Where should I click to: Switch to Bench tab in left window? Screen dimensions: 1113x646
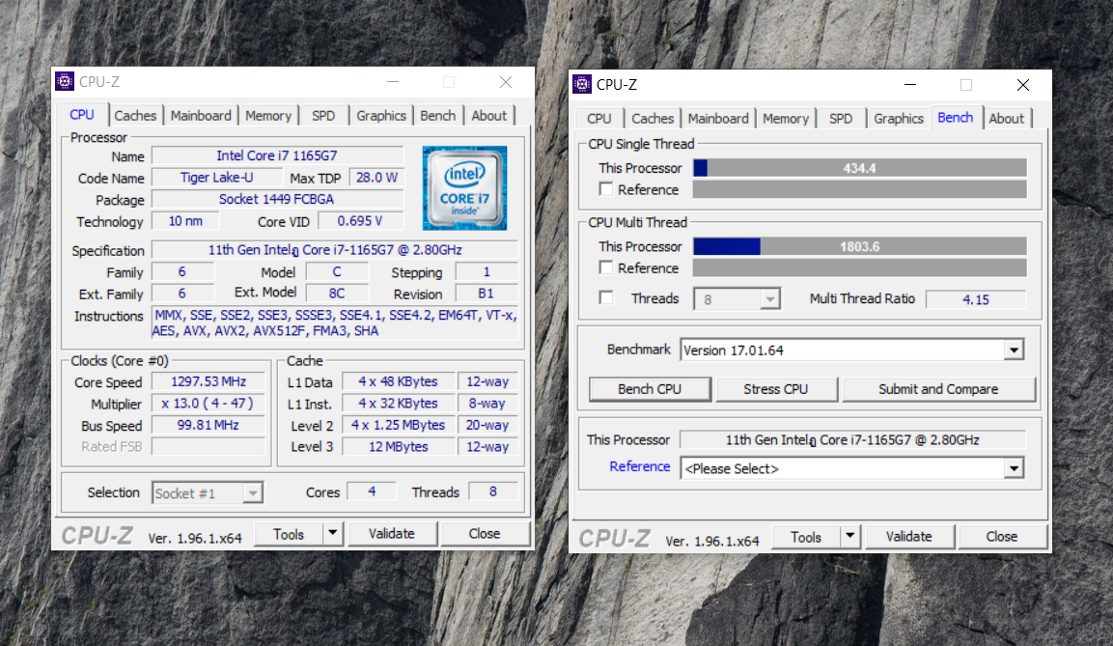[x=438, y=116]
